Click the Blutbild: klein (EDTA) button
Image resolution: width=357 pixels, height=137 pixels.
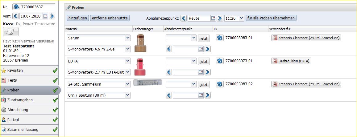pos(291,61)
